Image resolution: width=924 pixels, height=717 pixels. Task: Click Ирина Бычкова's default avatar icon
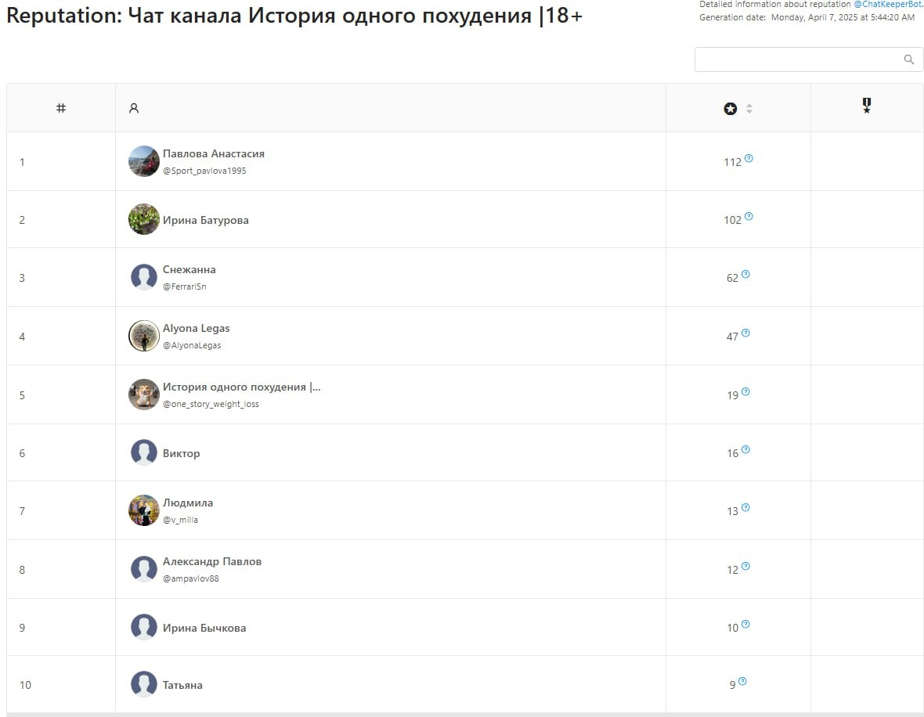pos(144,627)
